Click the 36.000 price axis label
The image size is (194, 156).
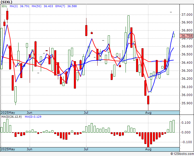187,95
